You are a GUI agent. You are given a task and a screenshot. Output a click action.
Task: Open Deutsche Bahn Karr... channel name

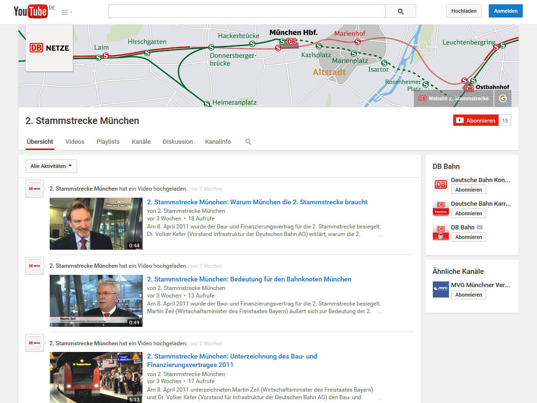[481, 203]
